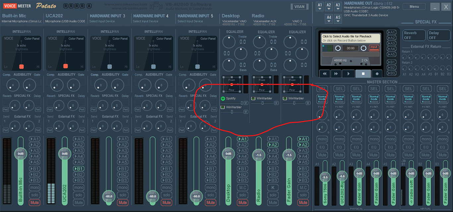Image resolution: width=453 pixels, height=212 pixels.
Task: Click the Comp knob on the Built-in Mic strip
Action: pos(13,85)
